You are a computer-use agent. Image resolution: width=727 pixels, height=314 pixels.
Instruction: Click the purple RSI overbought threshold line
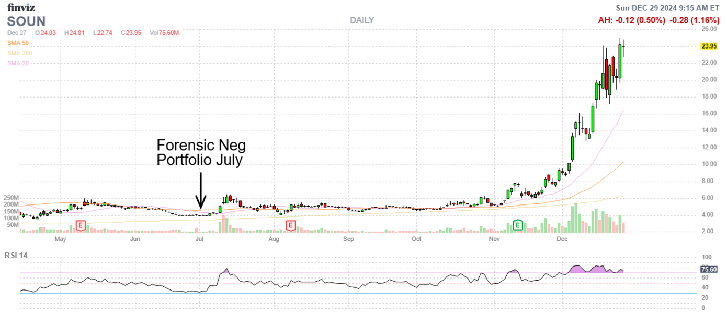[x=366, y=273]
